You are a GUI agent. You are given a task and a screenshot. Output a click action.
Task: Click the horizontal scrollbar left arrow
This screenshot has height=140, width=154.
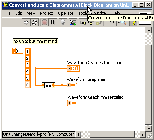click(78, 135)
